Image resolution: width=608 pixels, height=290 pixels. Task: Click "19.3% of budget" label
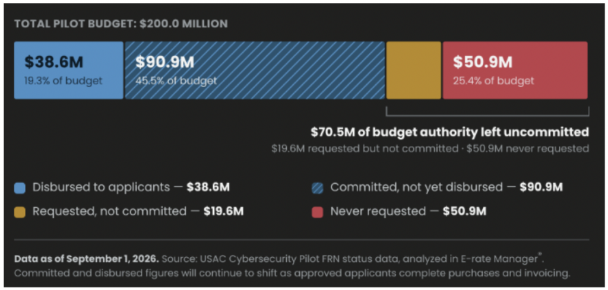(x=64, y=81)
